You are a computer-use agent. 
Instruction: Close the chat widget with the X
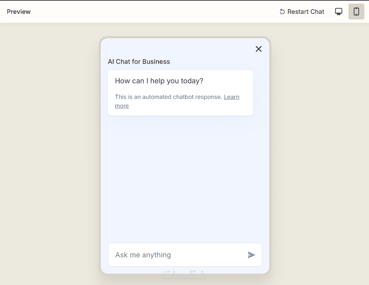259,49
